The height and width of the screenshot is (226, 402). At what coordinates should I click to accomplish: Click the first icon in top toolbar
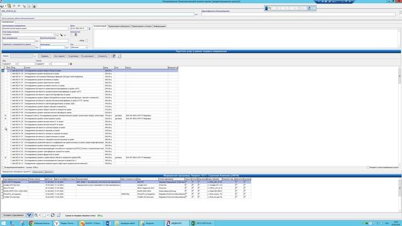coord(2,6)
